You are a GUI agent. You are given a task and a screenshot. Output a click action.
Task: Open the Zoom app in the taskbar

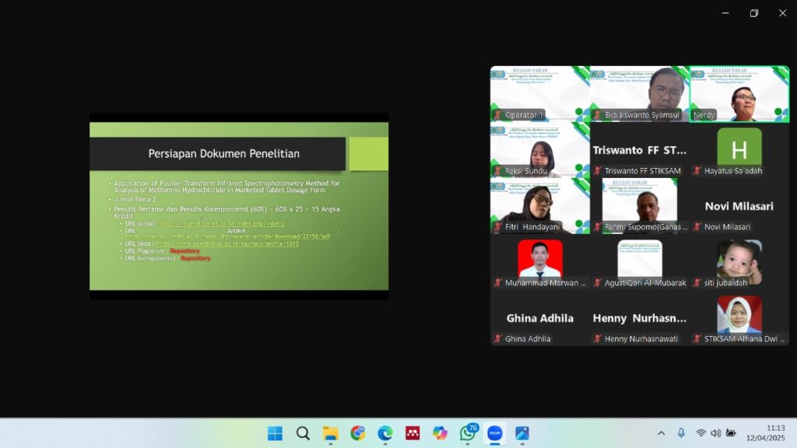[494, 433]
